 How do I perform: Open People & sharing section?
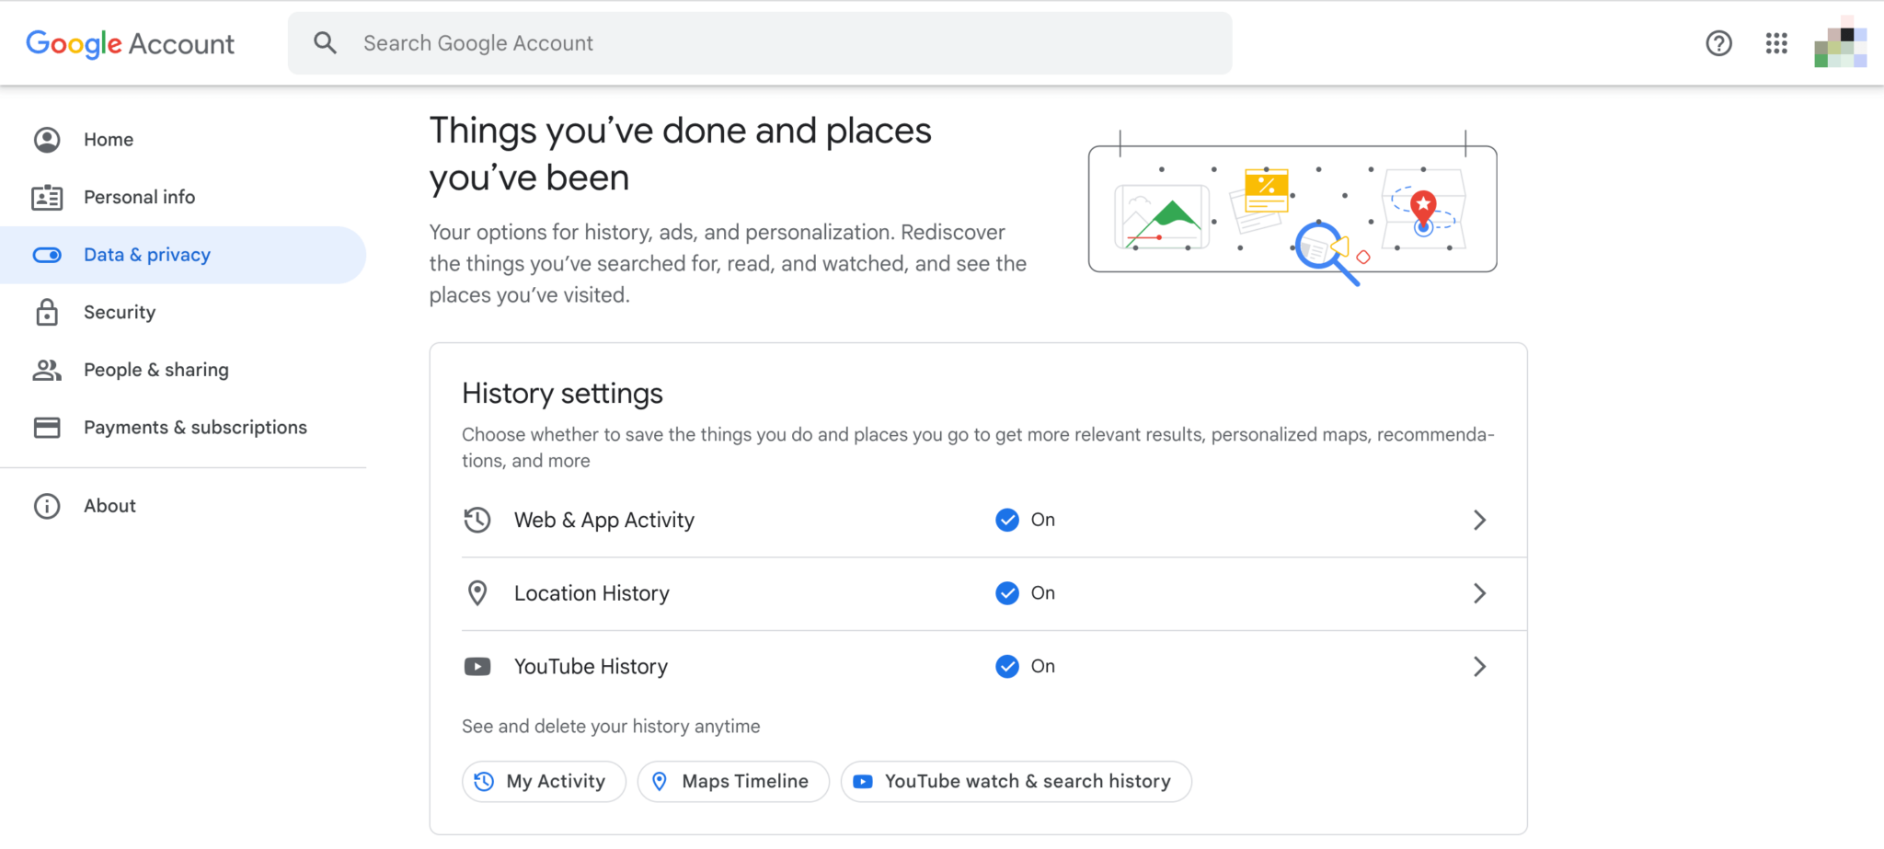(183, 370)
